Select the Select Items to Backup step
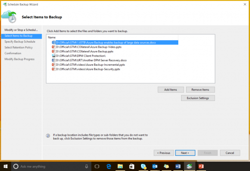The height and width of the screenshot is (171, 250). point(21,36)
